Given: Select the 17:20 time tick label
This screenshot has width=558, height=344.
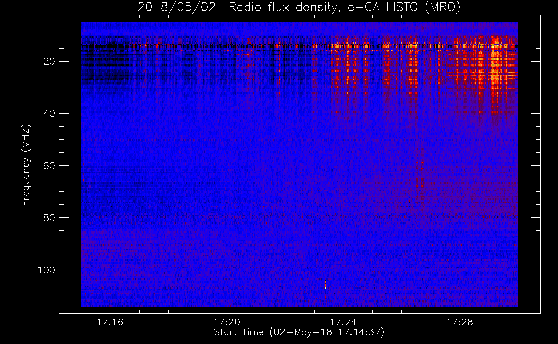Looking at the screenshot, I should click(227, 322).
